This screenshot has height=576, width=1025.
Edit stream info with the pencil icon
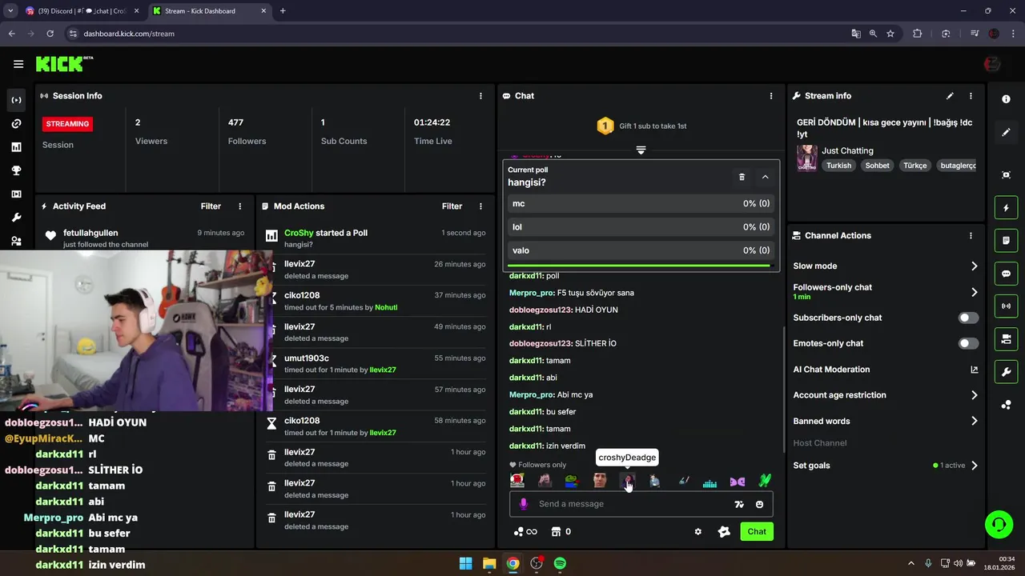point(950,96)
